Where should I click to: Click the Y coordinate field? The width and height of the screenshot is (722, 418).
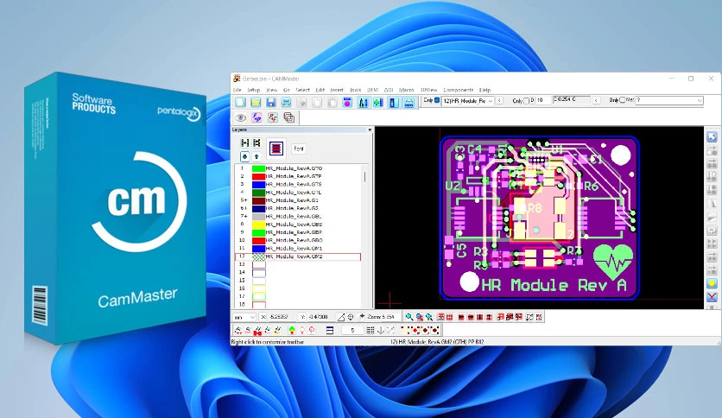[320, 317]
